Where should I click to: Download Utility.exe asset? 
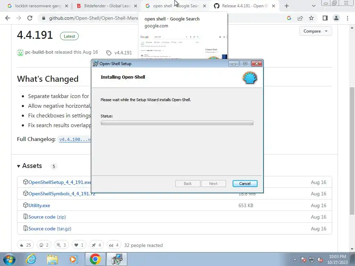click(39, 205)
